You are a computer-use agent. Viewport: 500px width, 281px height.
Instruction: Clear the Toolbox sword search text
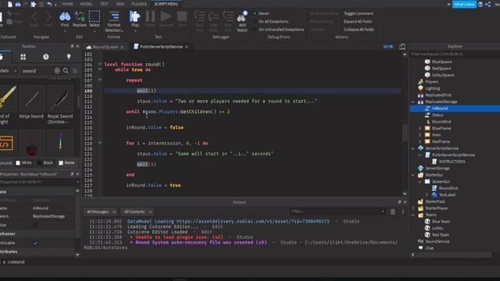pos(57,71)
